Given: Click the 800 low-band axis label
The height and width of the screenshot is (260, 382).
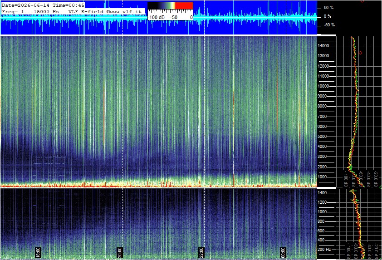Looking at the screenshot, I should click(321, 221).
